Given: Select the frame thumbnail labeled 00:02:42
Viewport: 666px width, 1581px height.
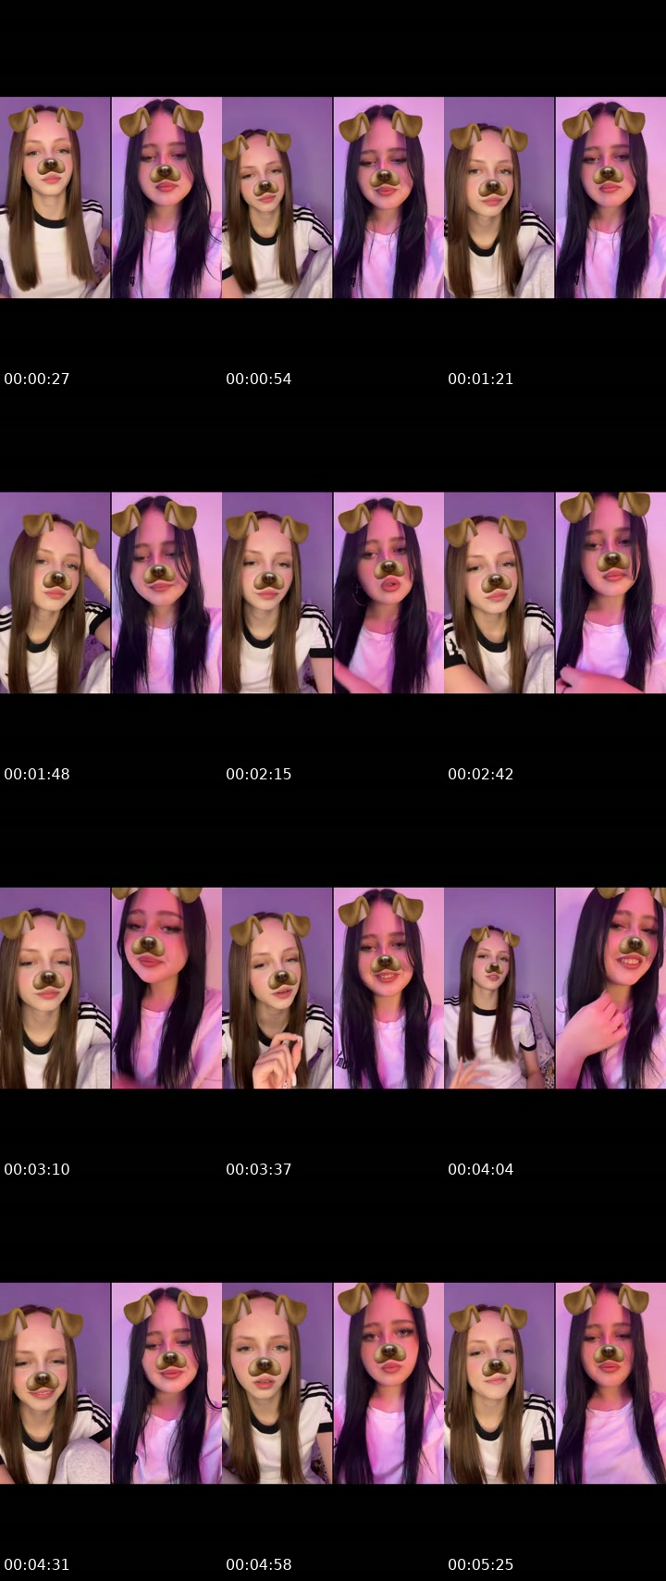Looking at the screenshot, I should (x=555, y=592).
